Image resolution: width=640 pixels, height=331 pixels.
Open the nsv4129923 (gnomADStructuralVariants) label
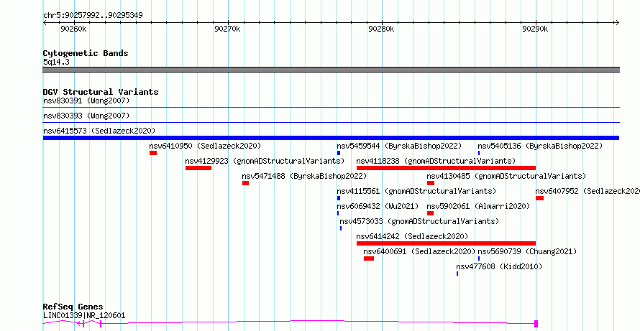pyautogui.click(x=265, y=161)
